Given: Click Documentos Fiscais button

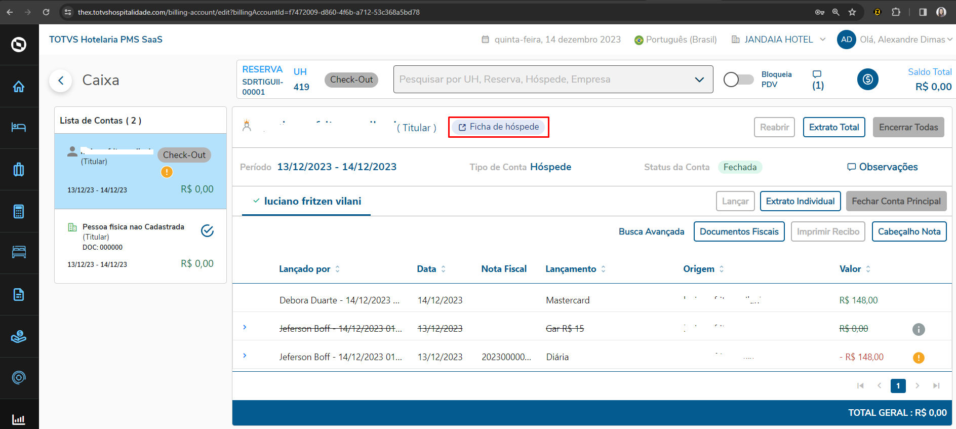Looking at the screenshot, I should [x=739, y=231].
